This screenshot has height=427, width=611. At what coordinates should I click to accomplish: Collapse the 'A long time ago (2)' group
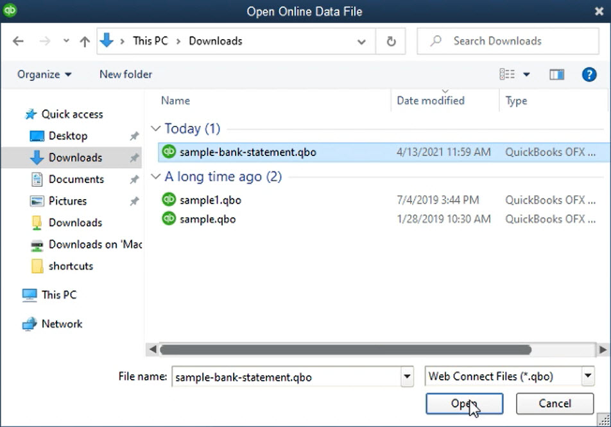click(x=155, y=177)
